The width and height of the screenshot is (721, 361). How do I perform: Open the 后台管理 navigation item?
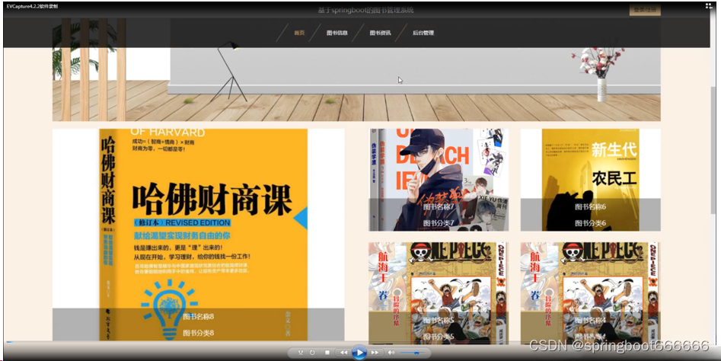tap(423, 33)
